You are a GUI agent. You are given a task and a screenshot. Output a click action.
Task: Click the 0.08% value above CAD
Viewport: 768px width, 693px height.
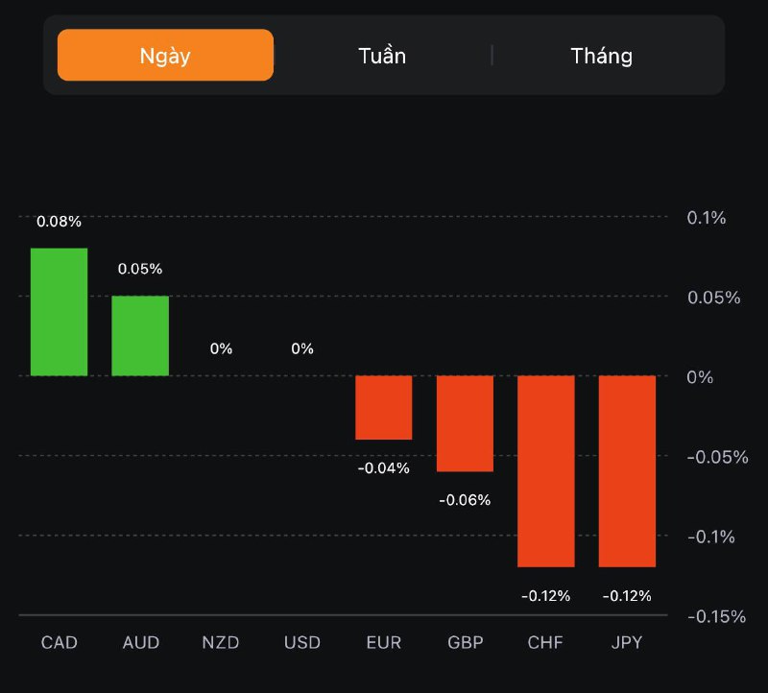click(59, 222)
